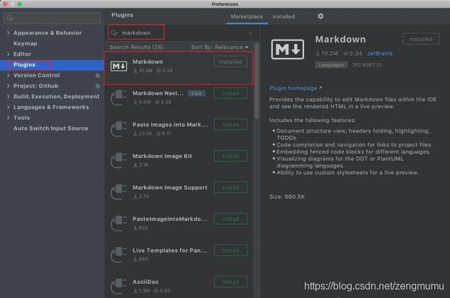Select Plugins in settings tree

[24, 65]
